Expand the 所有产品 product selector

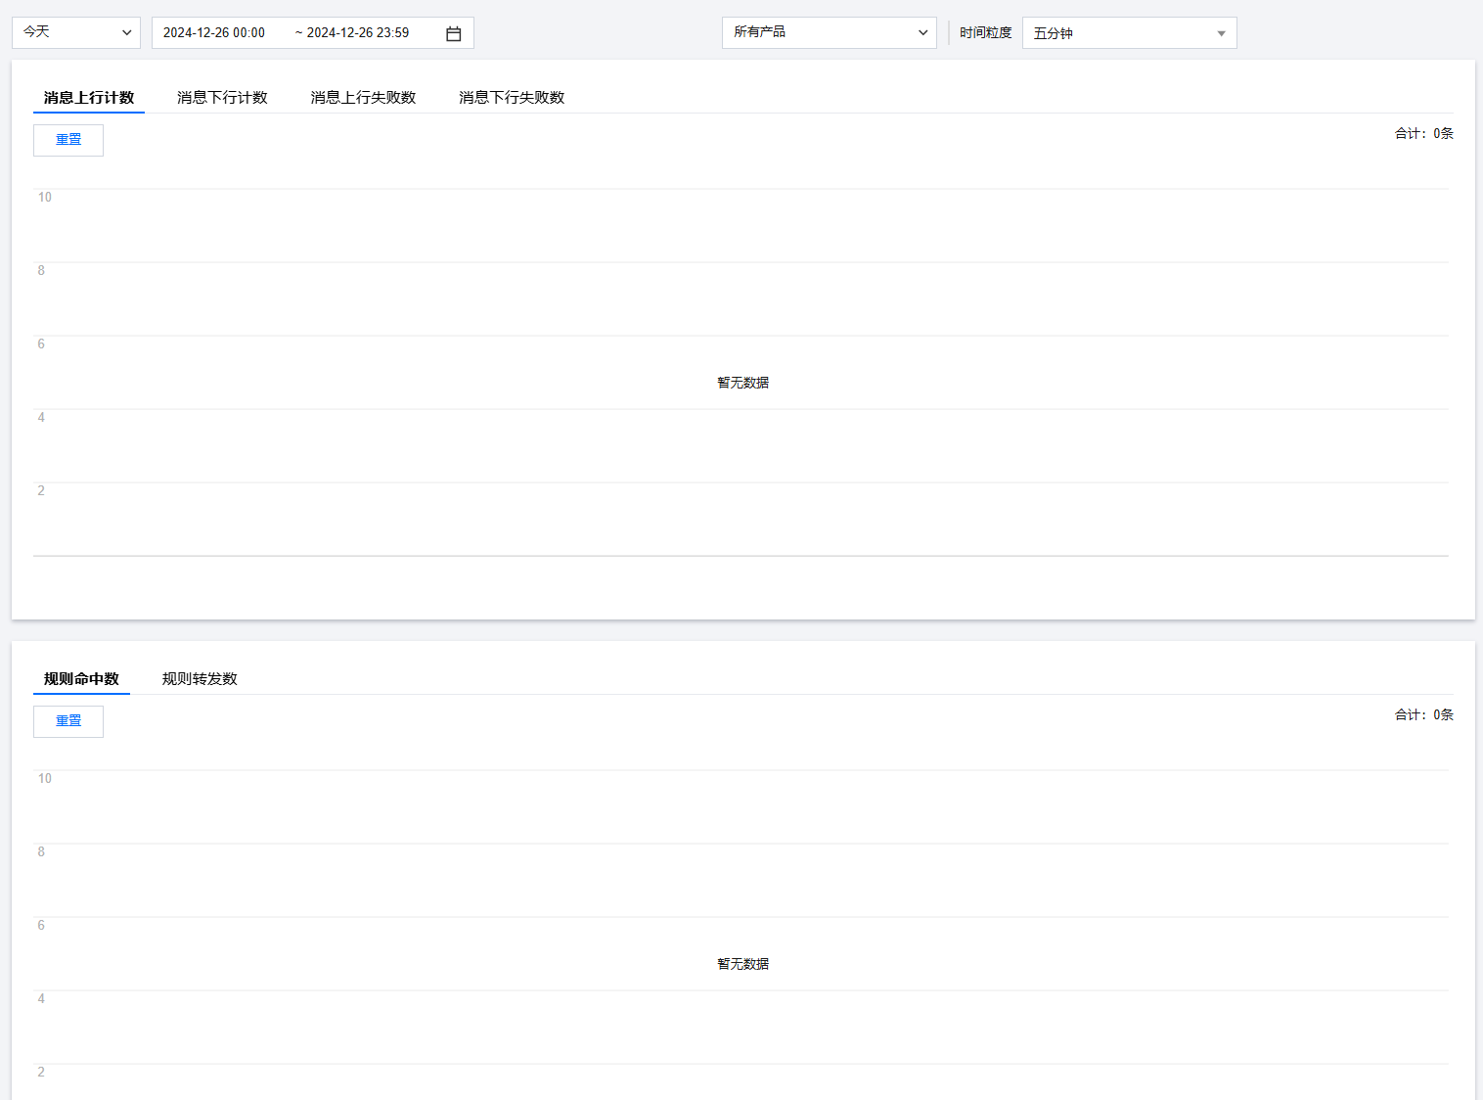(x=829, y=32)
